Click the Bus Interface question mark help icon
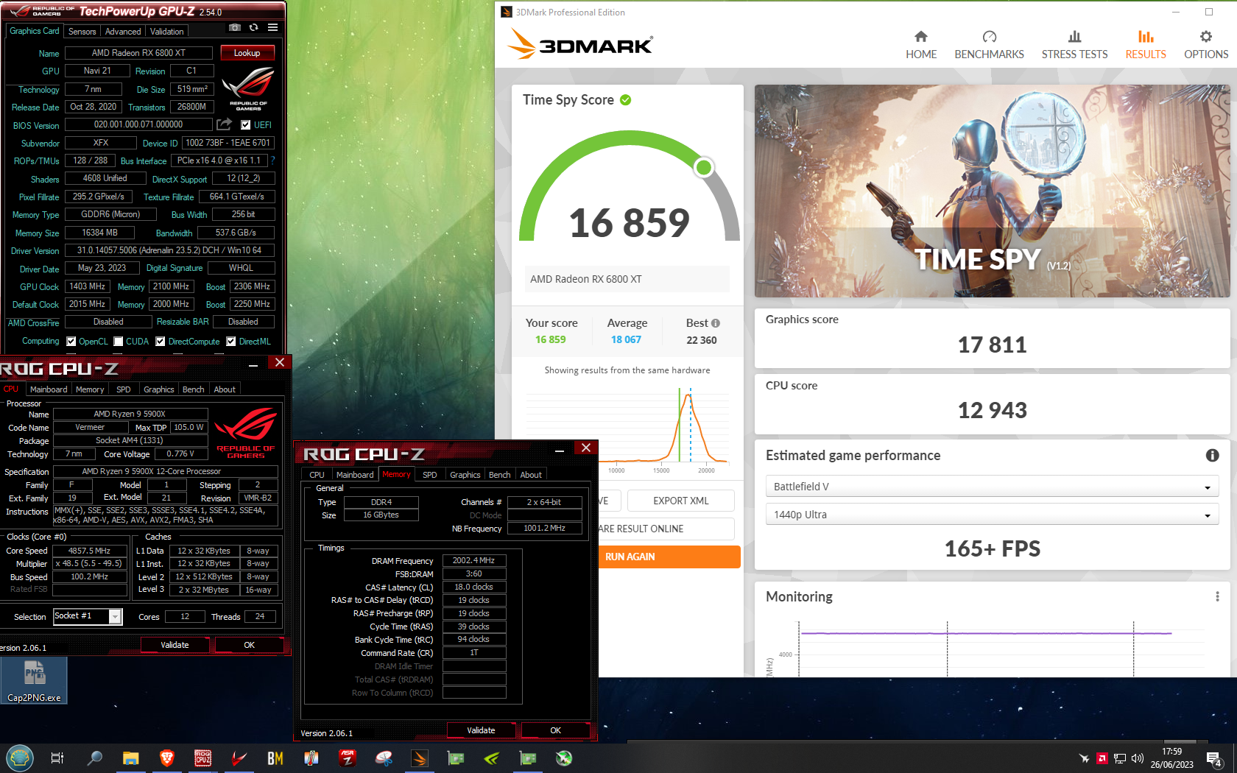1237x773 pixels. click(x=272, y=160)
